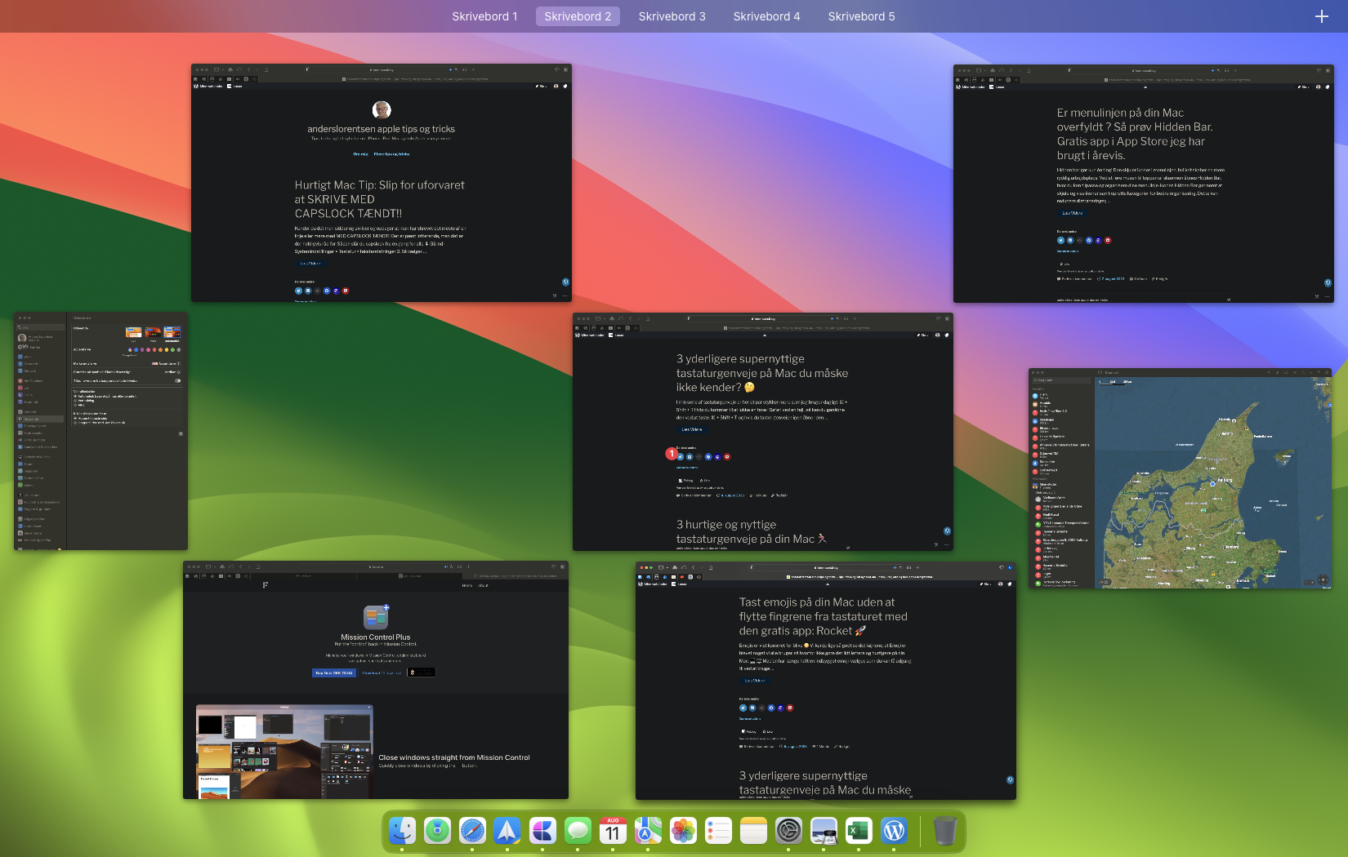1348x857 pixels.
Task: Launch Find My from the Dock
Action: (x=437, y=831)
